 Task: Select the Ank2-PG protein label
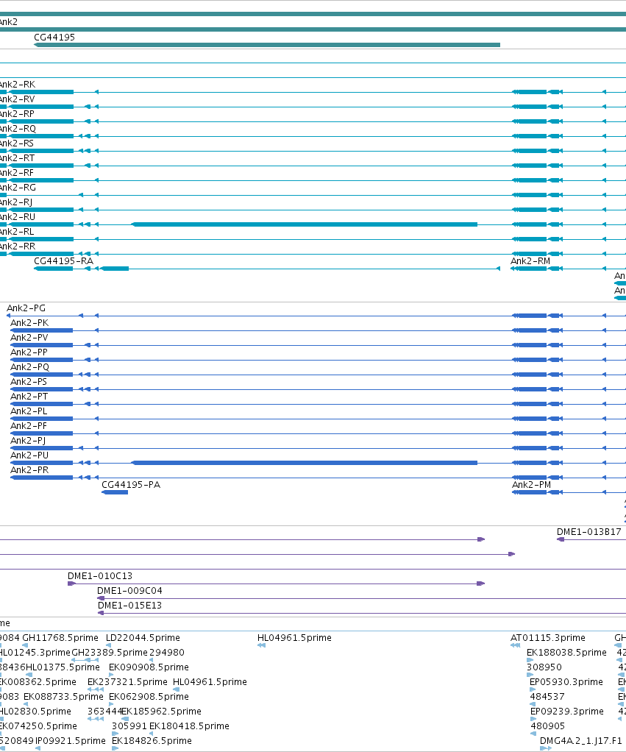[x=26, y=308]
